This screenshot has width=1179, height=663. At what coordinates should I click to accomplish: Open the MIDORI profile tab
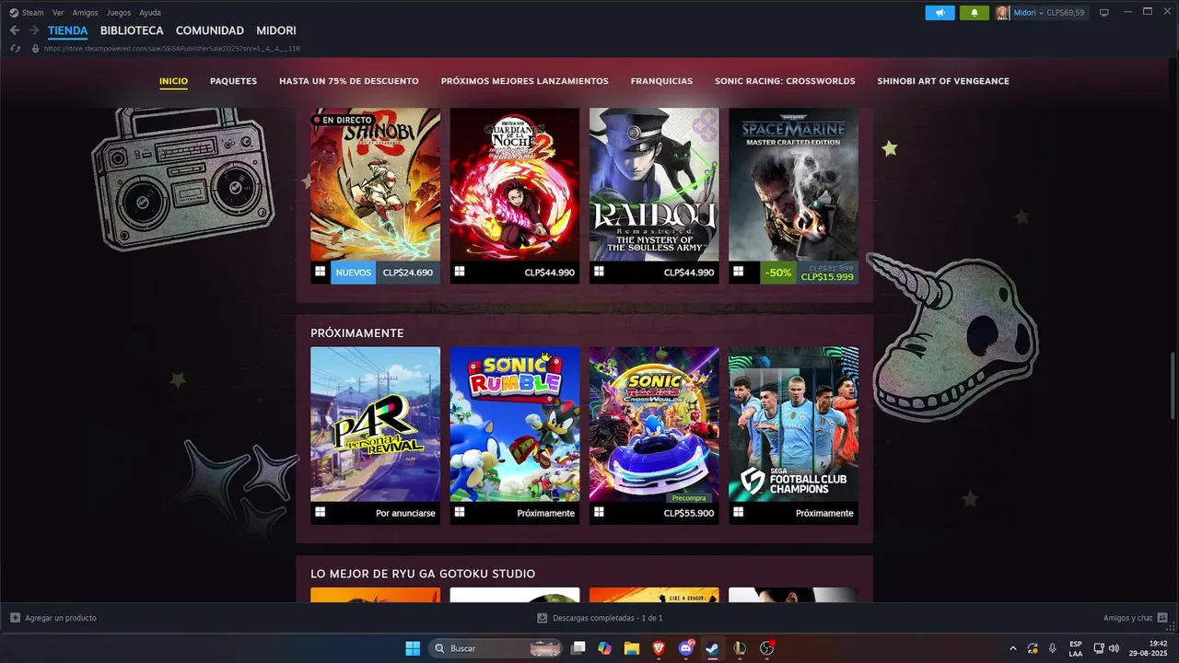[x=276, y=30]
